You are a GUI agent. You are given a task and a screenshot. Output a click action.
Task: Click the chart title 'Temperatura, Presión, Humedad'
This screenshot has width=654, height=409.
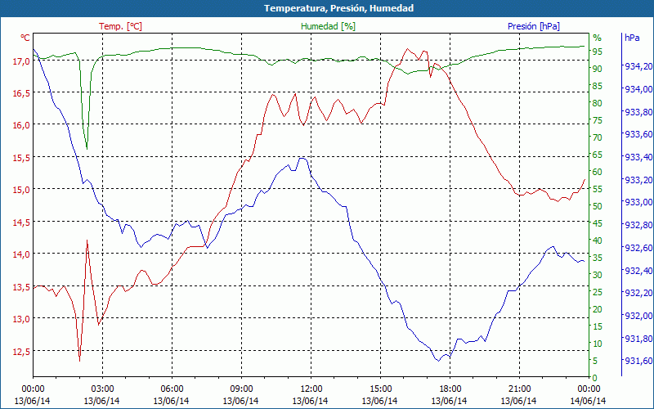tap(338, 8)
